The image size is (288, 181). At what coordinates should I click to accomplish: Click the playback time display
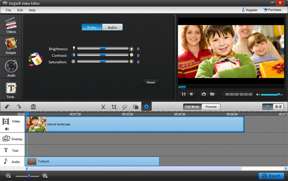(x=239, y=94)
